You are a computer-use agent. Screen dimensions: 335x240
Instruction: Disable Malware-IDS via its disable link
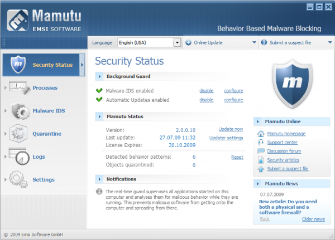click(x=207, y=91)
